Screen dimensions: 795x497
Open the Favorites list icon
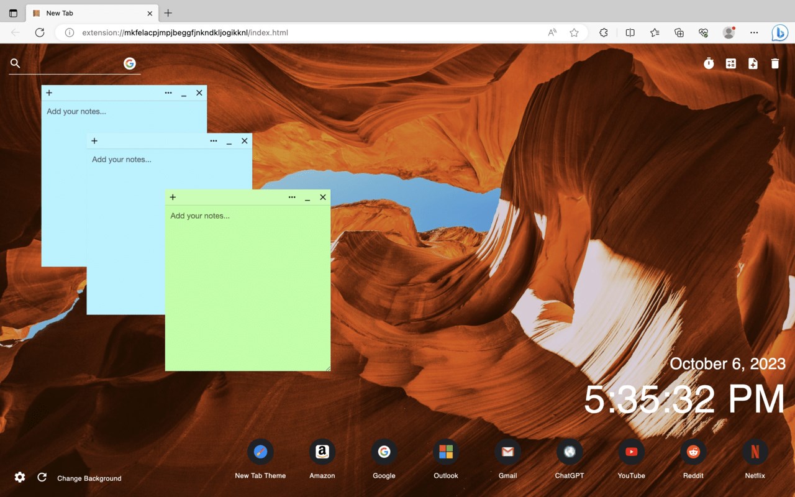pyautogui.click(x=655, y=32)
